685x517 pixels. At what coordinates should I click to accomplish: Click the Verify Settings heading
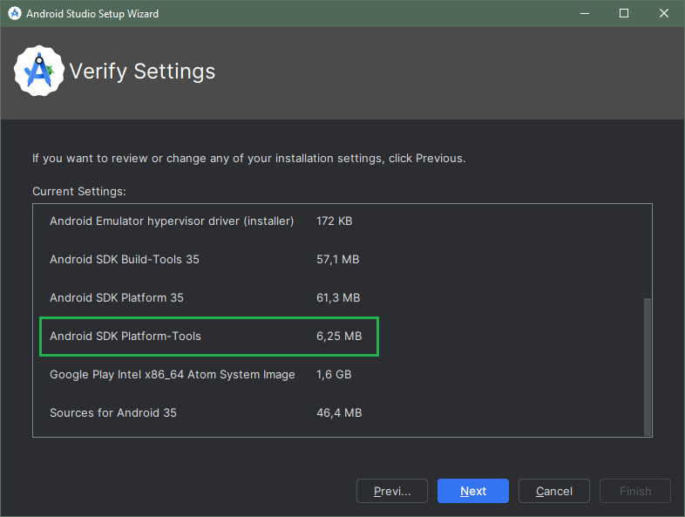pos(142,71)
